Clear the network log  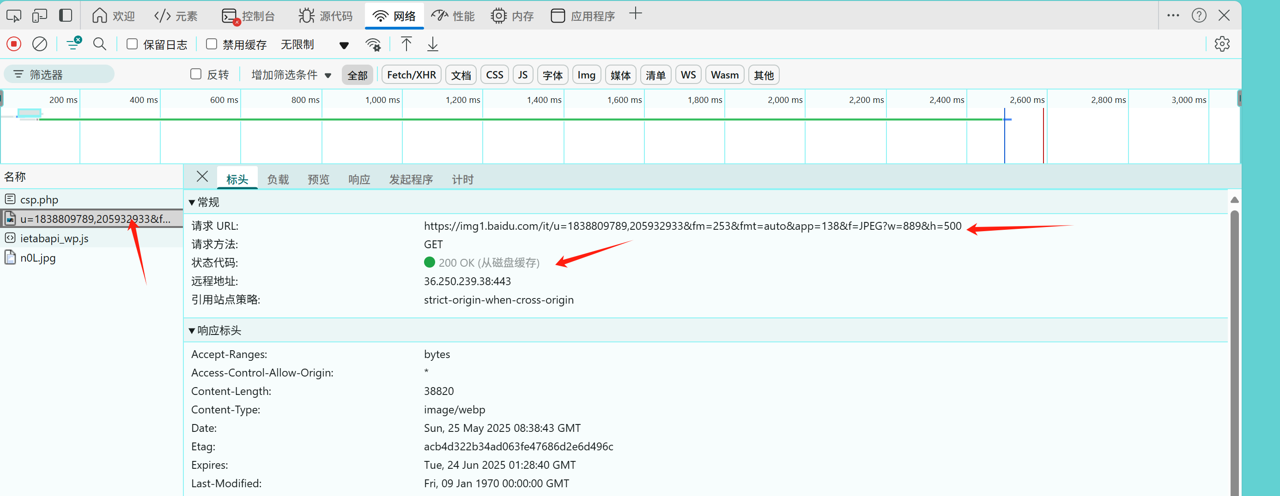tap(40, 44)
